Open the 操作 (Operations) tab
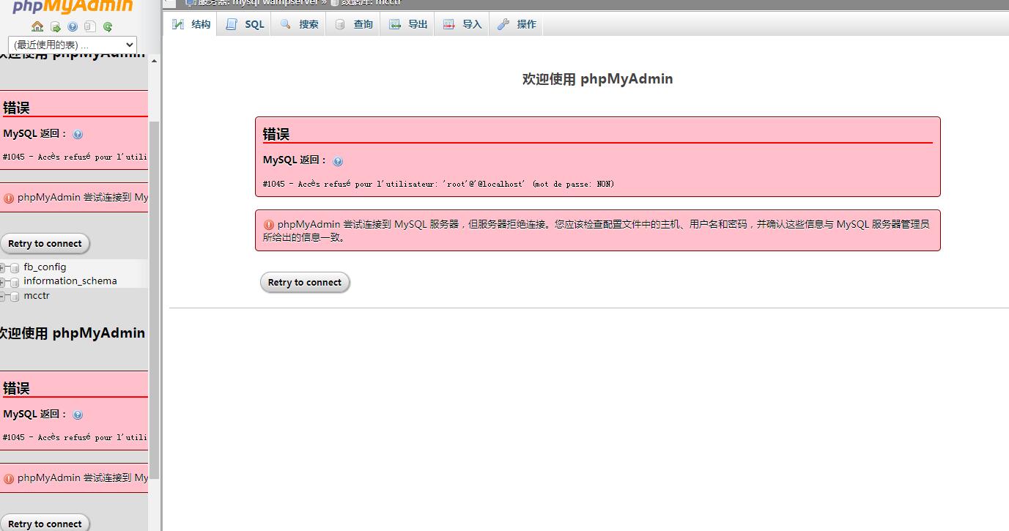The width and height of the screenshot is (1009, 531). tap(517, 24)
